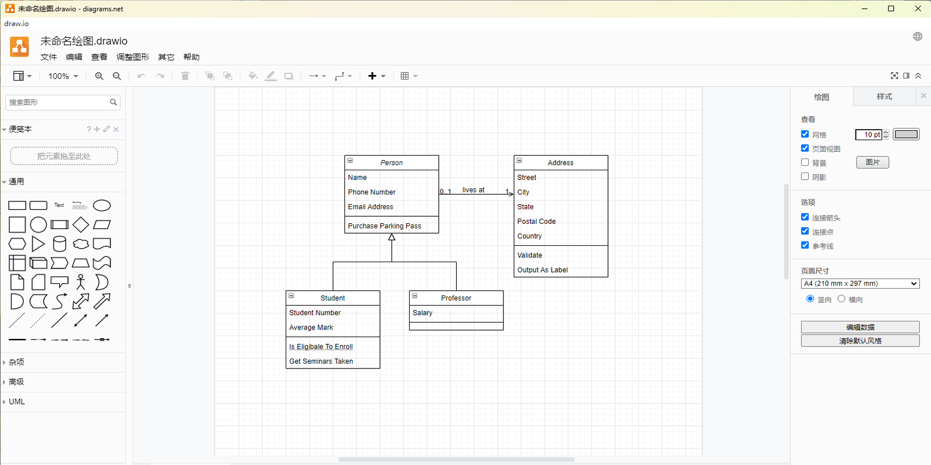931x465 pixels.
Task: Click the fill color bucket icon
Action: (253, 76)
